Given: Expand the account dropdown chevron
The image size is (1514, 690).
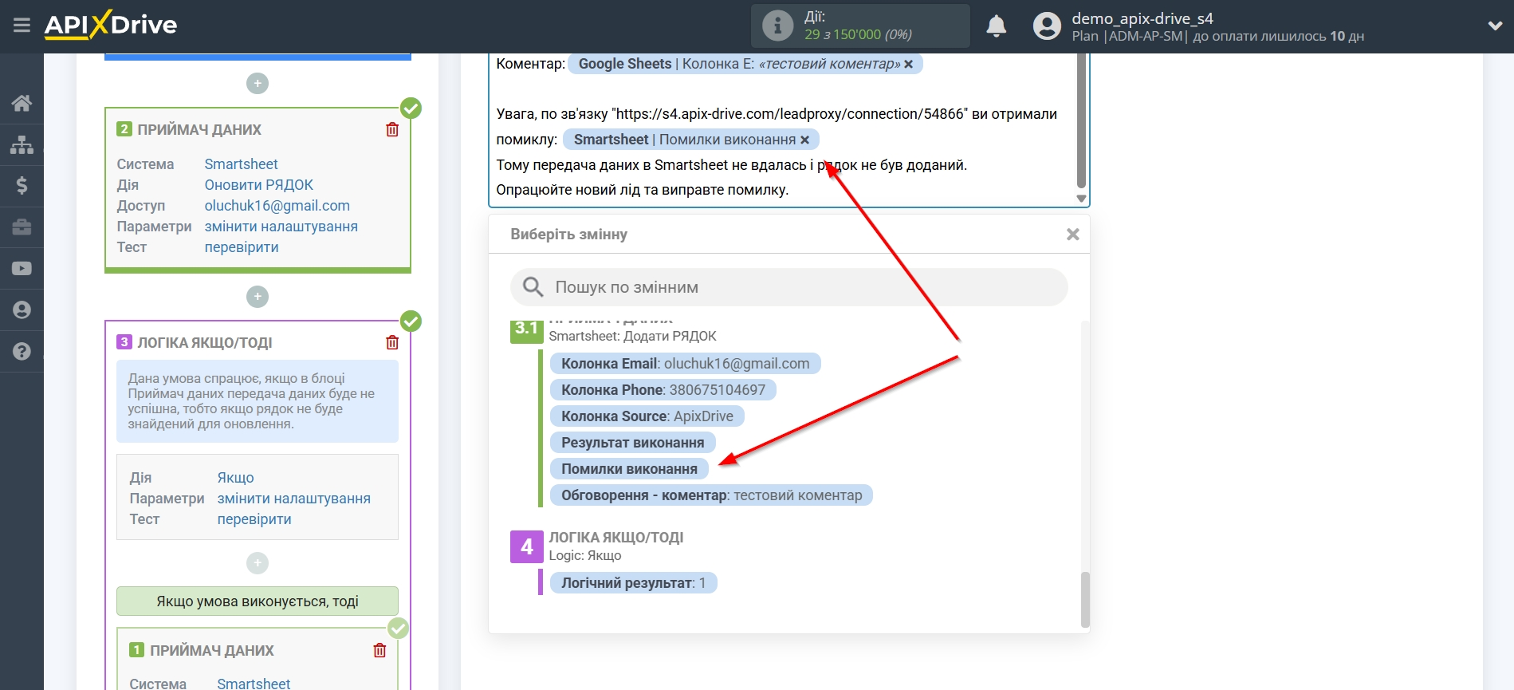Looking at the screenshot, I should [1495, 26].
